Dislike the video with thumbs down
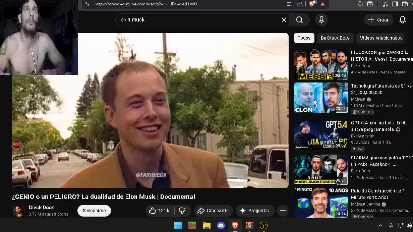The image size is (413, 232). point(182,211)
